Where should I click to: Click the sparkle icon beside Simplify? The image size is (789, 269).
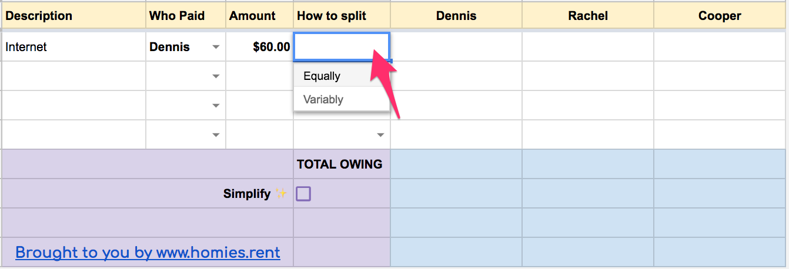click(x=282, y=194)
